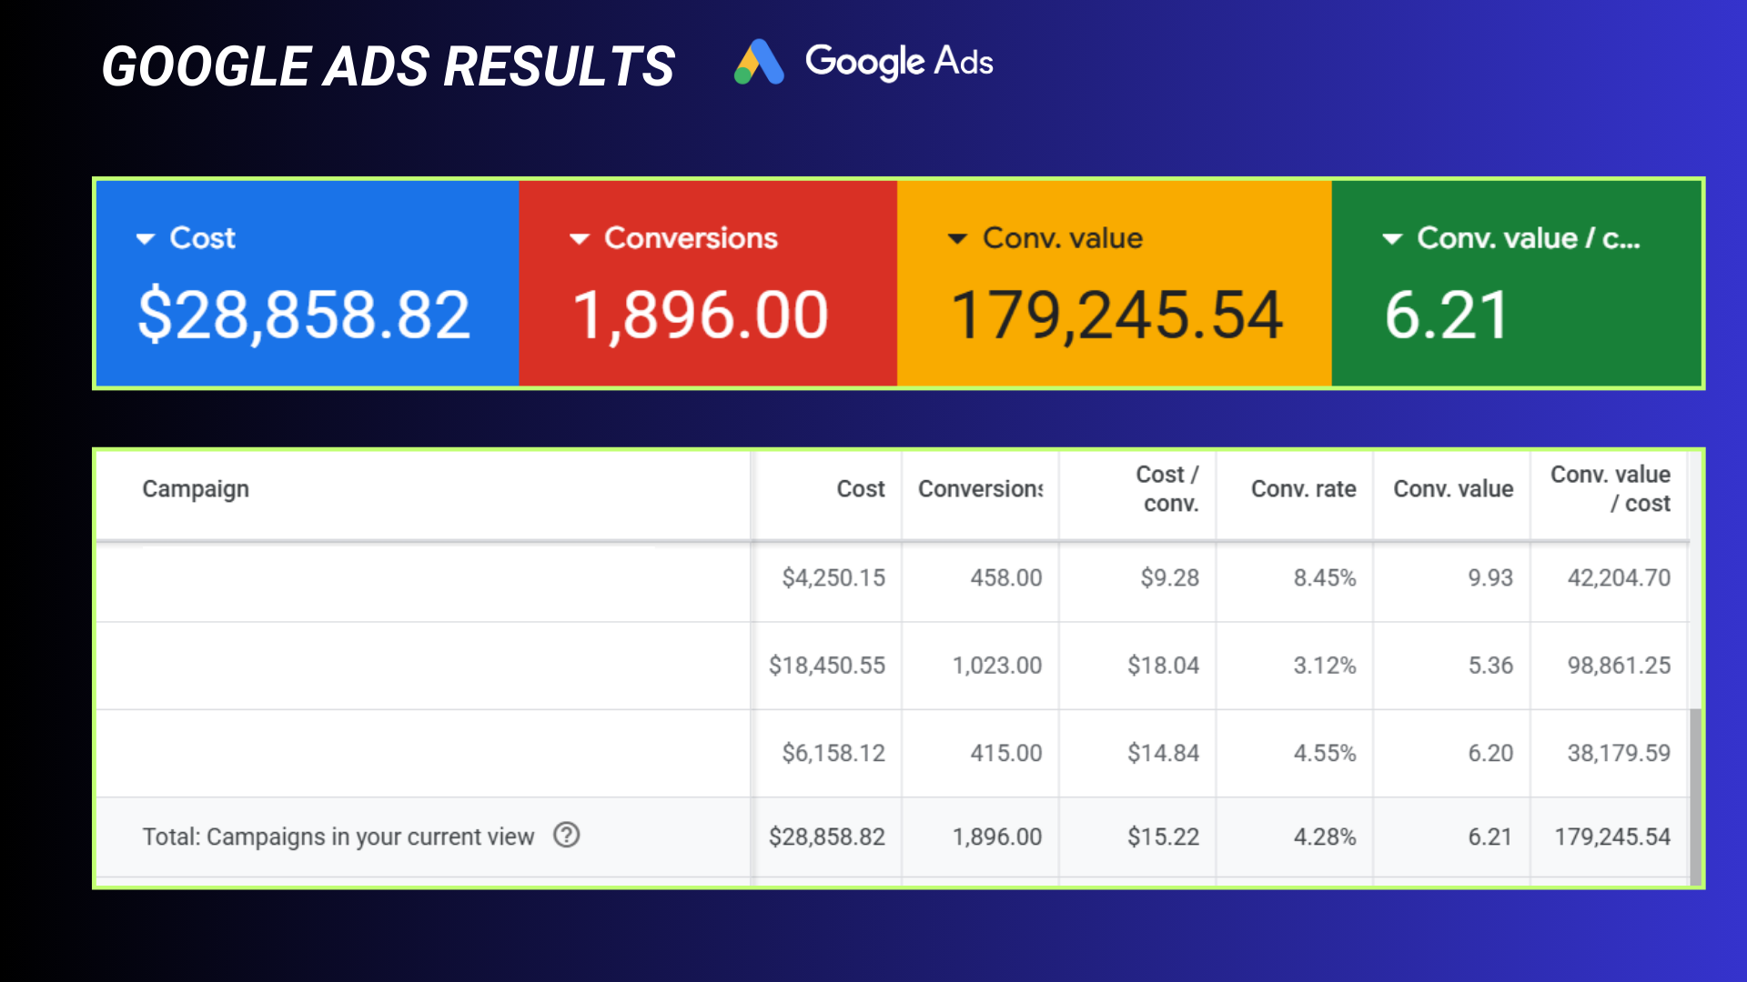Image resolution: width=1747 pixels, height=982 pixels.
Task: Click the Conv. value column header
Action: tap(1453, 489)
